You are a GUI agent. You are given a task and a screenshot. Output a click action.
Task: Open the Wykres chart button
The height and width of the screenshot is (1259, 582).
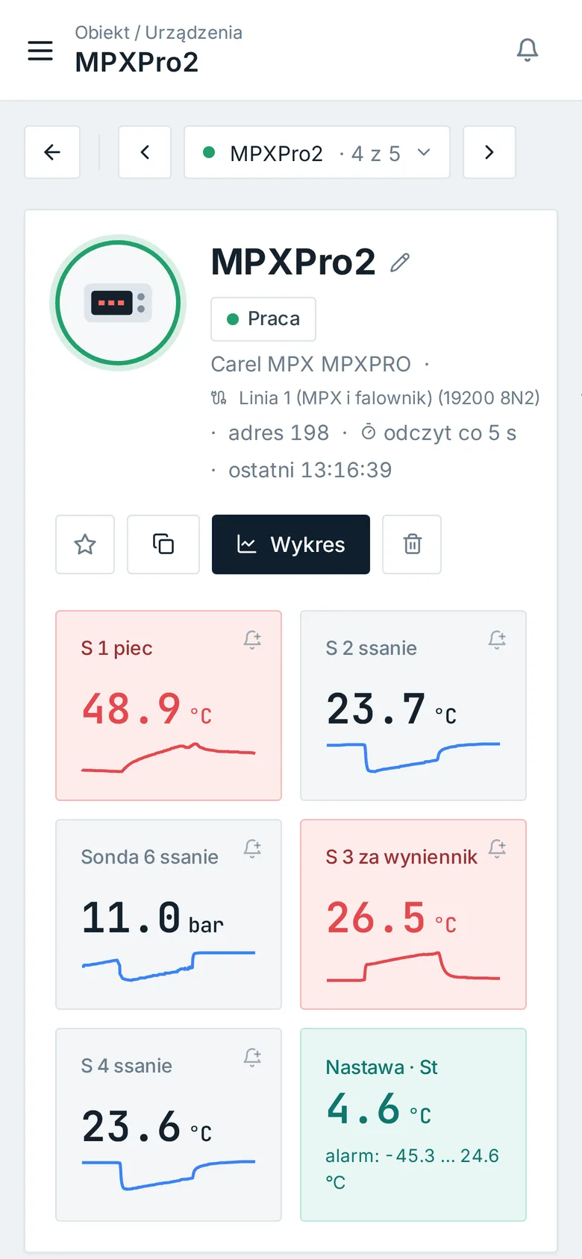(x=291, y=544)
